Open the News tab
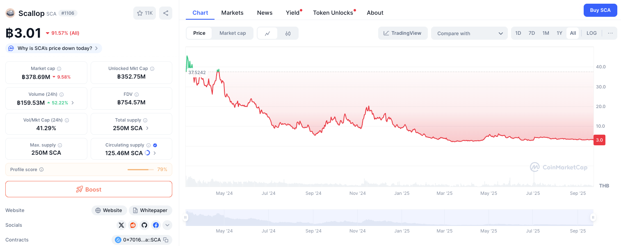 click(265, 13)
